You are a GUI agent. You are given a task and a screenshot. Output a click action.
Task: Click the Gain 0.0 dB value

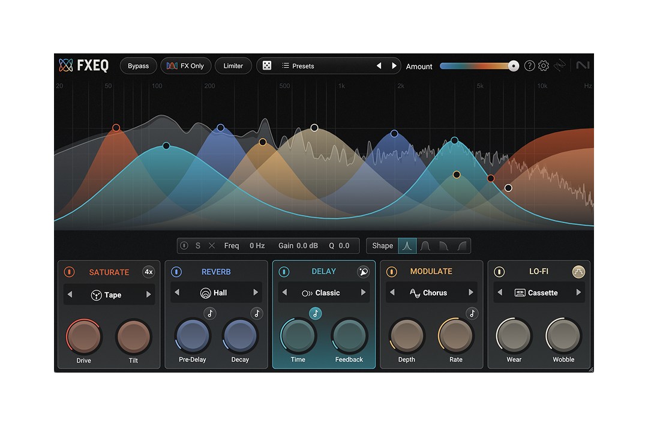coord(307,246)
